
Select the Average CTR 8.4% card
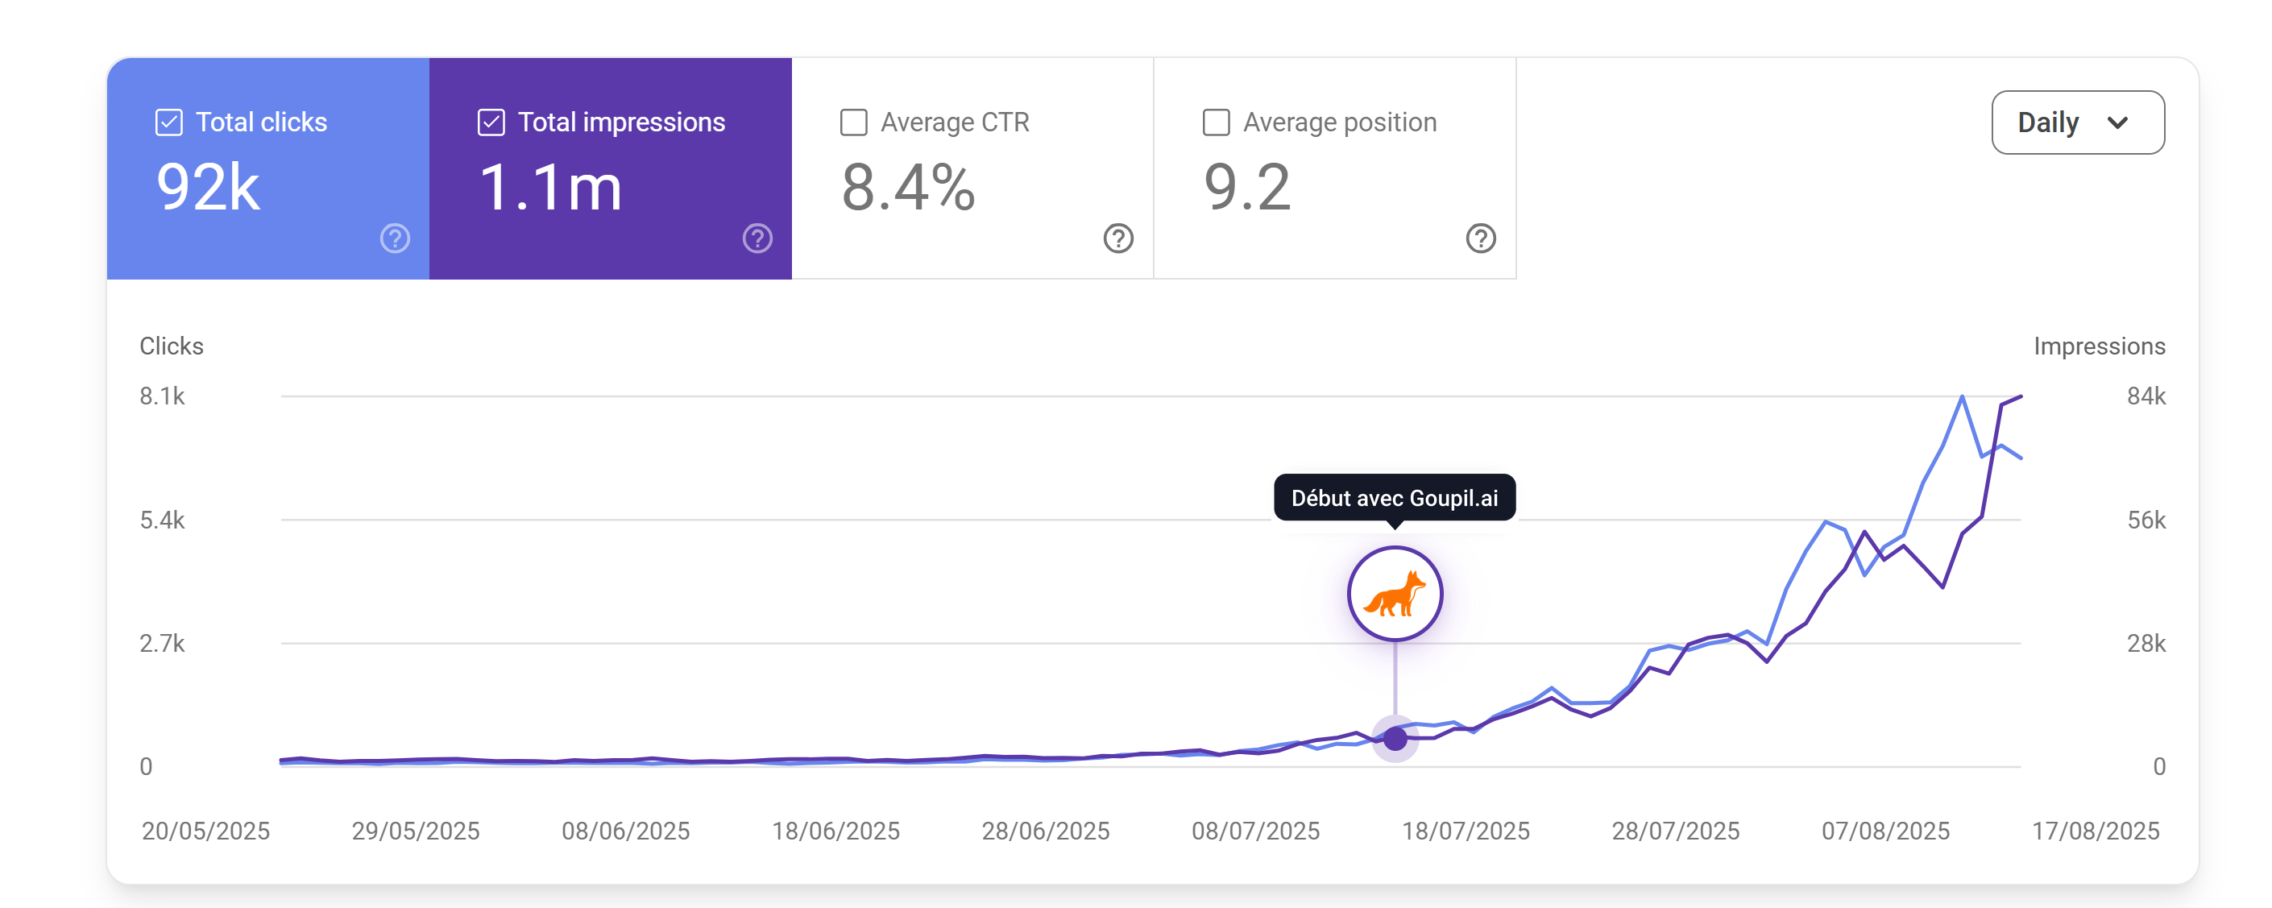[x=972, y=168]
